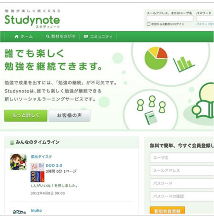Click the パスワード registration field
214x219 pixels.
pyautogui.click(x=182, y=184)
